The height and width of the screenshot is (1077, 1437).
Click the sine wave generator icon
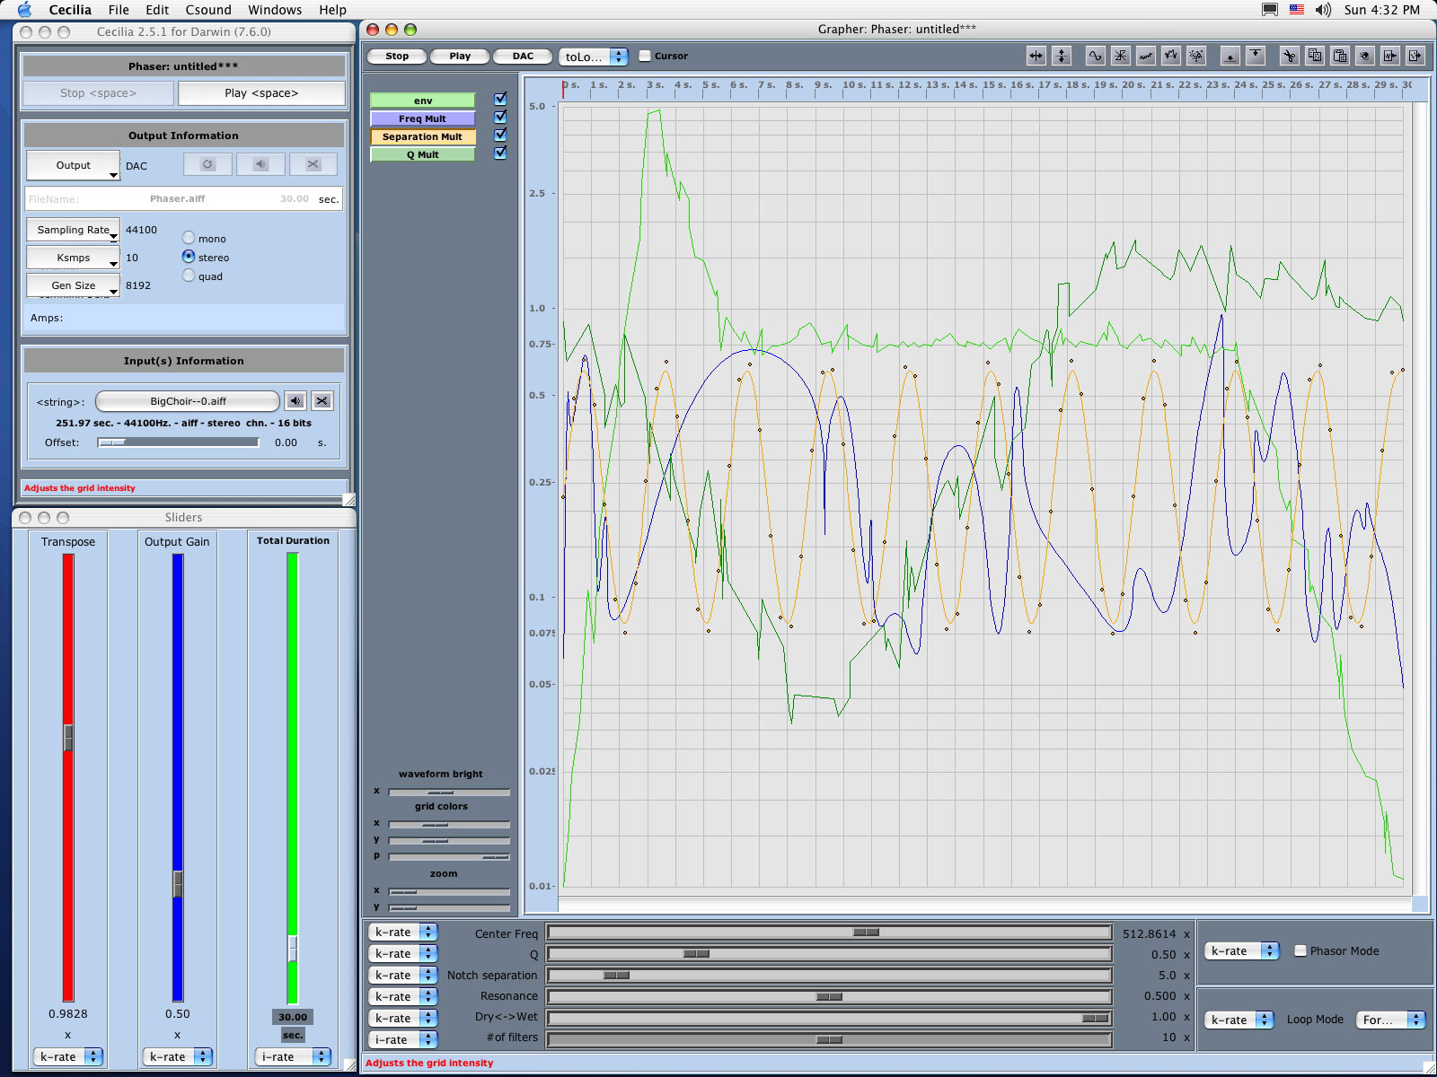point(1095,56)
